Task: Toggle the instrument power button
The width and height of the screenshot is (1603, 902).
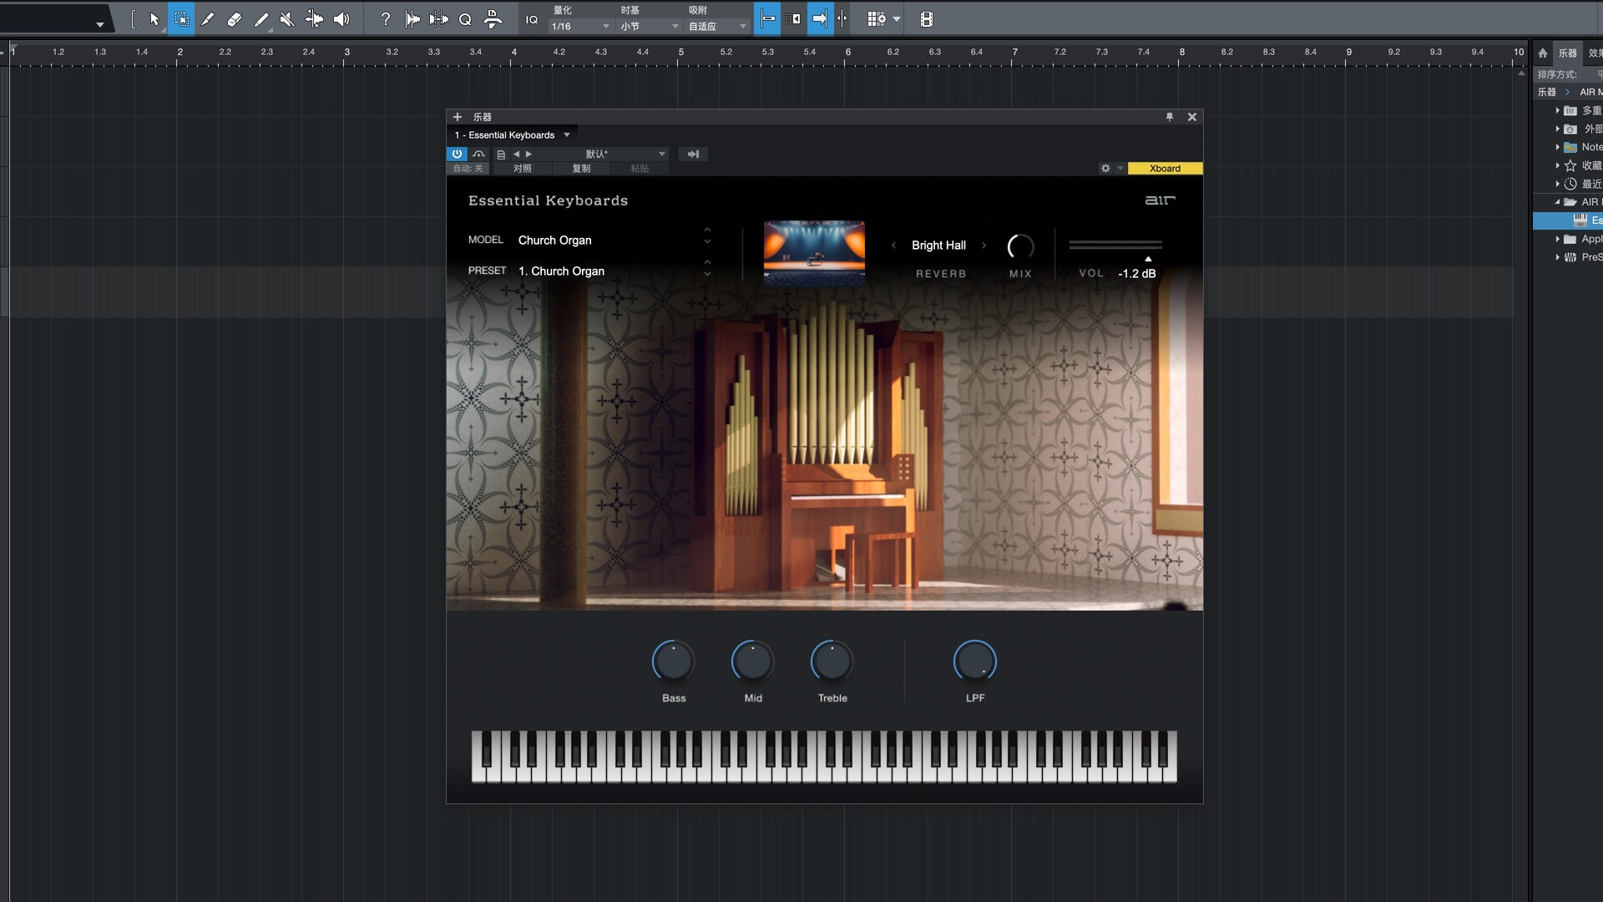Action: (x=457, y=154)
